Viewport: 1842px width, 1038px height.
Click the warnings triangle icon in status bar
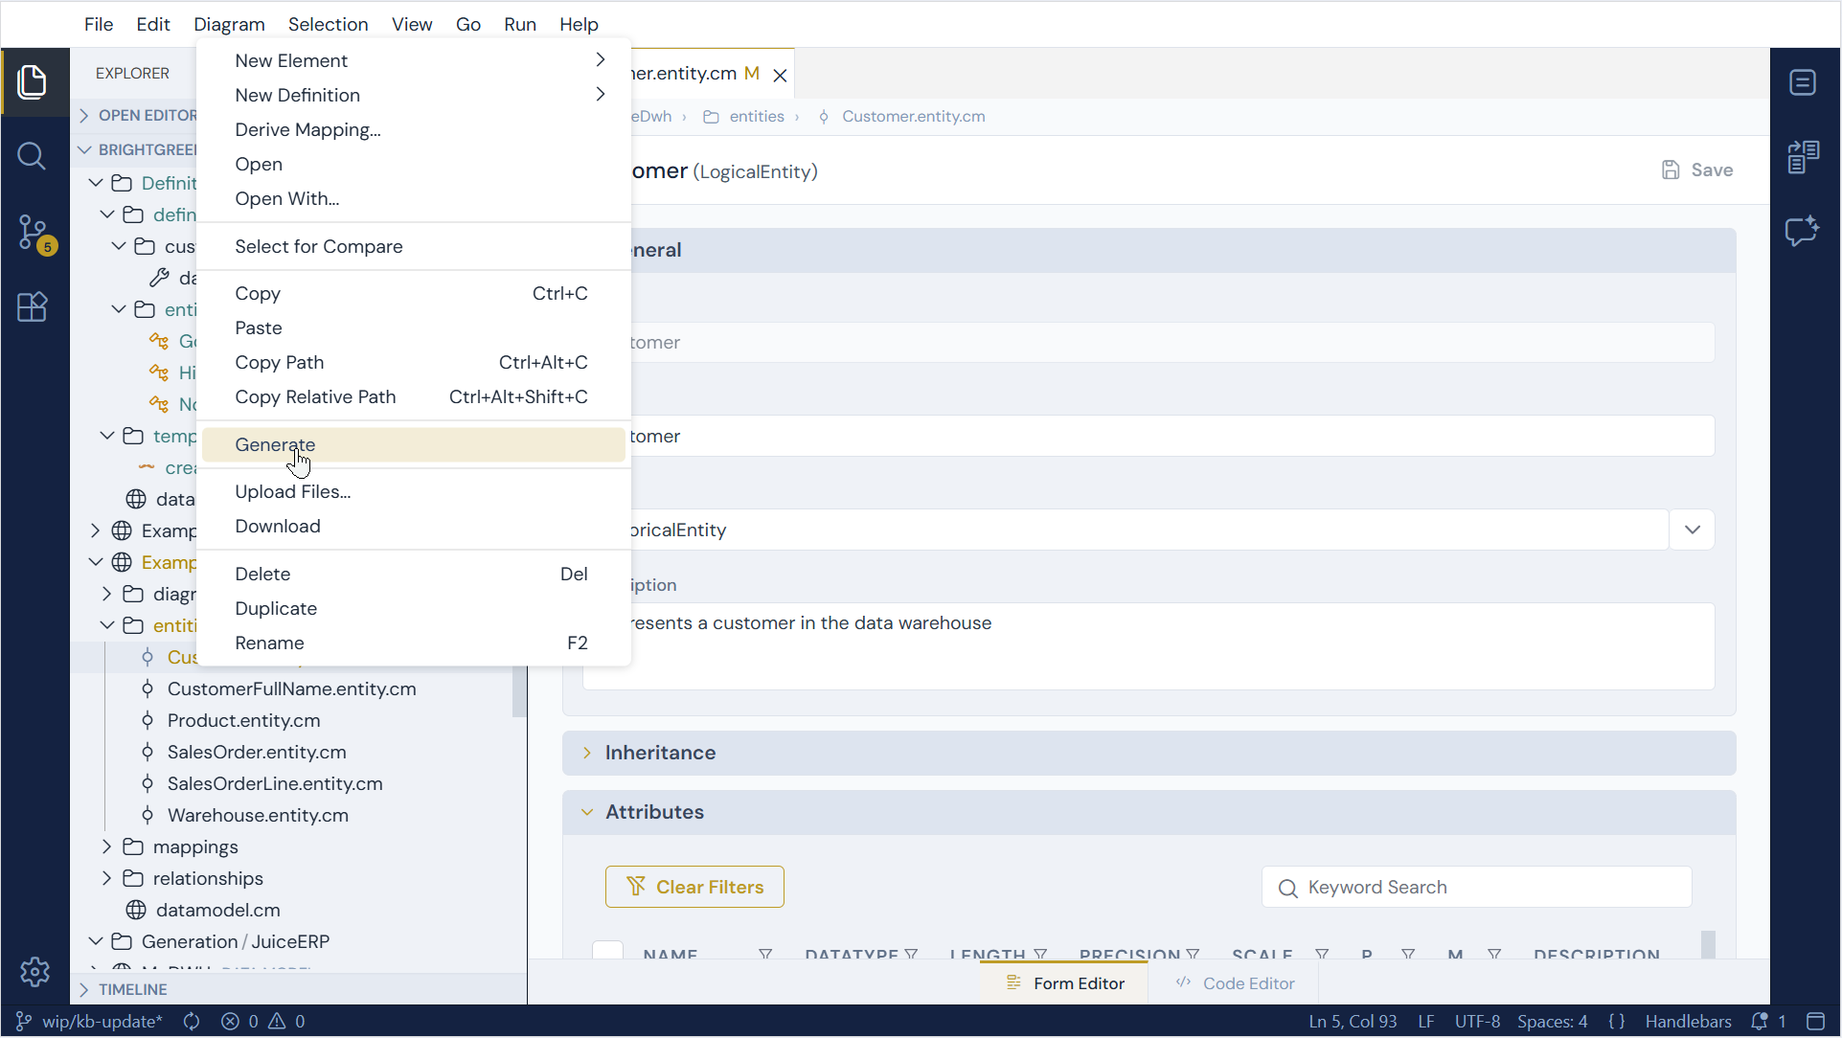(277, 1022)
